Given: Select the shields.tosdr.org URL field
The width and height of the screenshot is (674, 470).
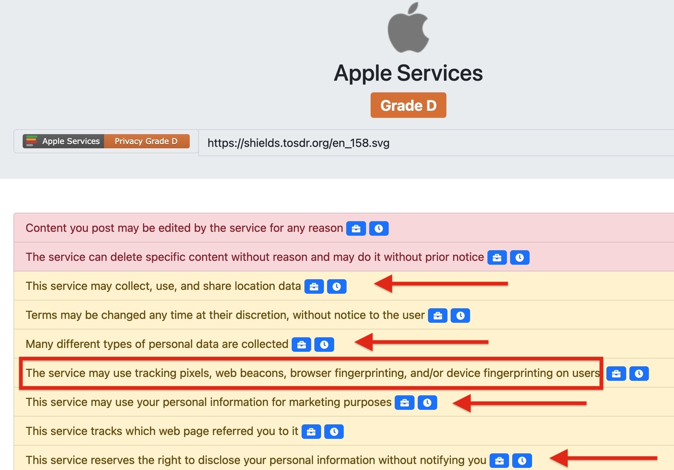Looking at the screenshot, I should click(436, 143).
